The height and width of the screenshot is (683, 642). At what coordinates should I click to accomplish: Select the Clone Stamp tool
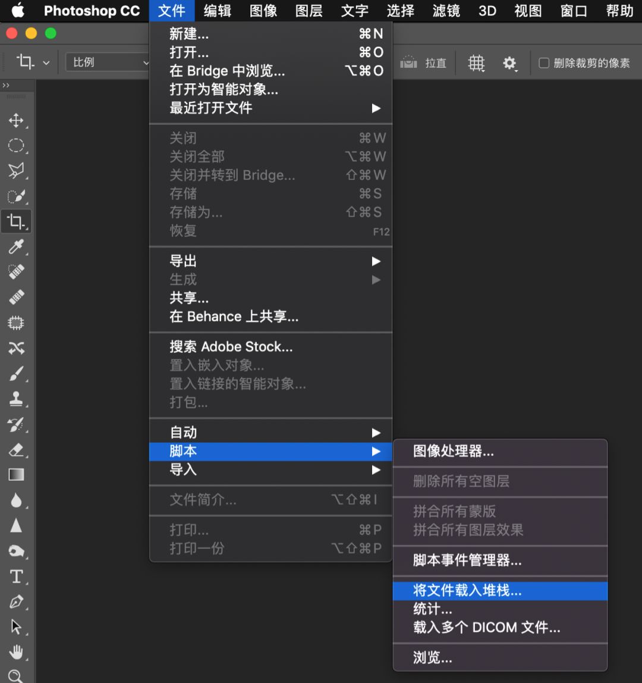click(x=17, y=399)
